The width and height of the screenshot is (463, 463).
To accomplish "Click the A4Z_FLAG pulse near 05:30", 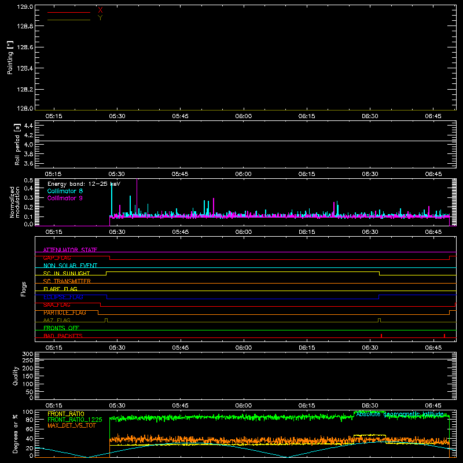I will coord(106,321).
